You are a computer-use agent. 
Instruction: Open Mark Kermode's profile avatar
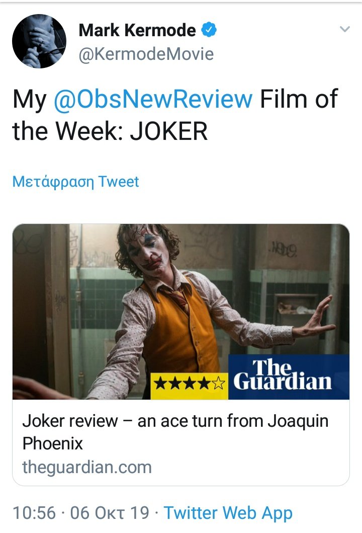pyautogui.click(x=39, y=41)
